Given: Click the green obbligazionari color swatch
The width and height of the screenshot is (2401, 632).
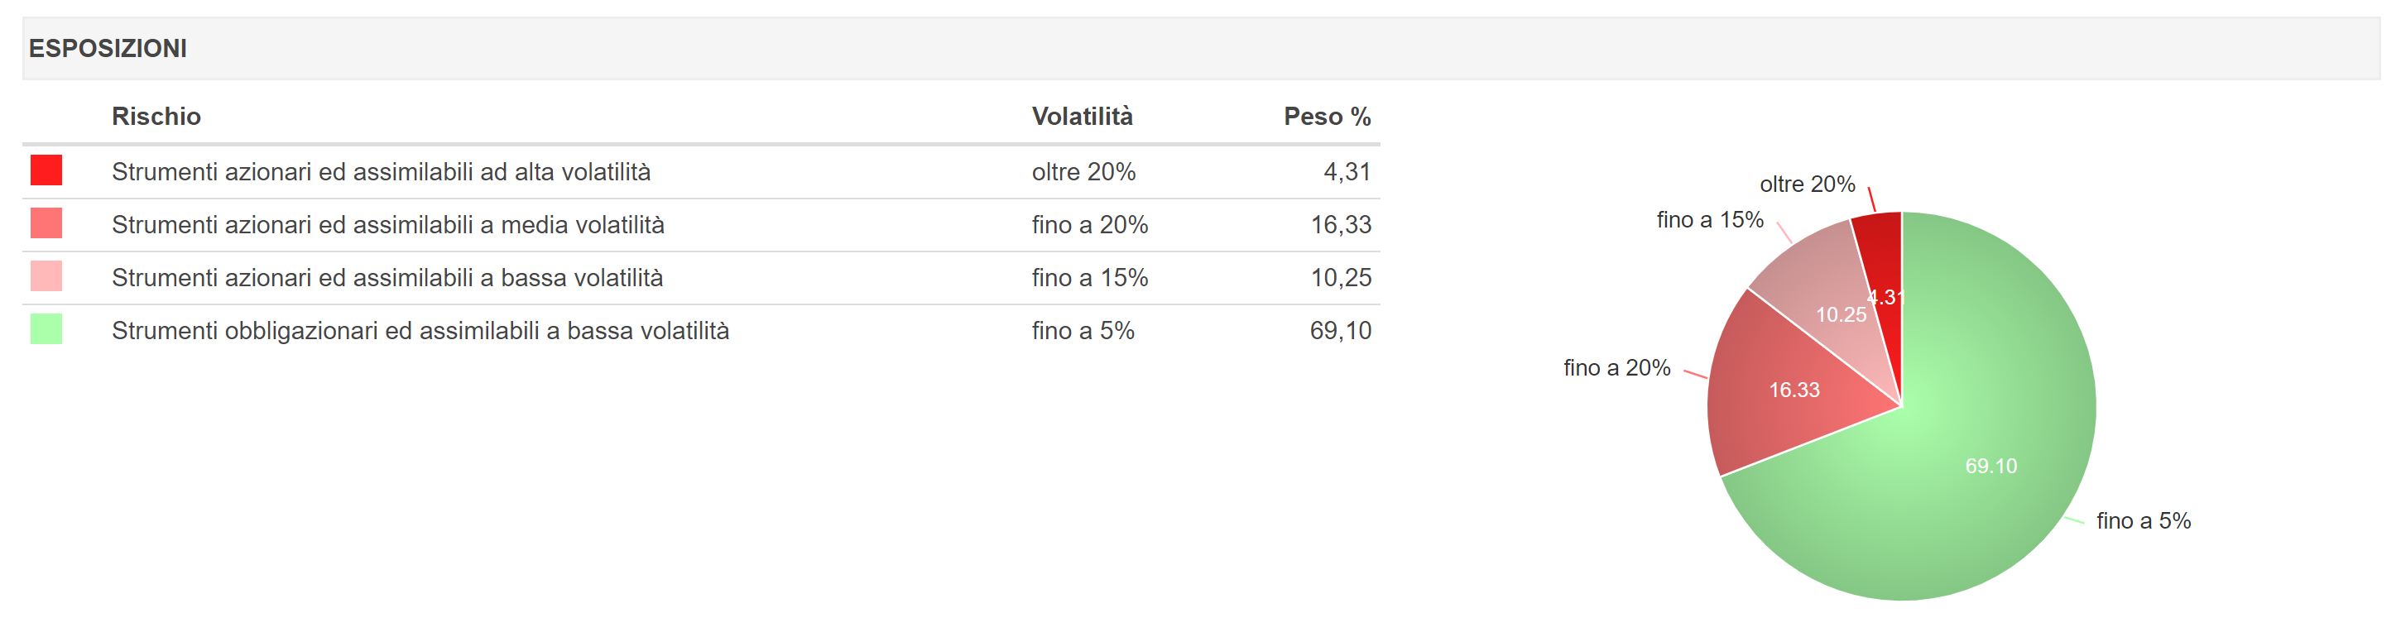Looking at the screenshot, I should tap(46, 329).
